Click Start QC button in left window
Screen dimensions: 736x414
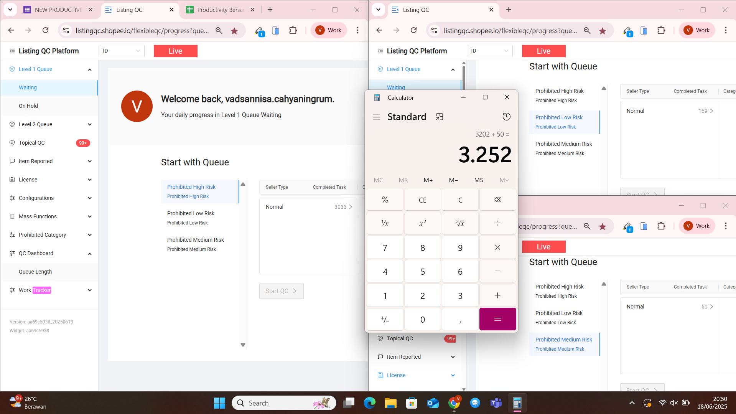pos(281,291)
